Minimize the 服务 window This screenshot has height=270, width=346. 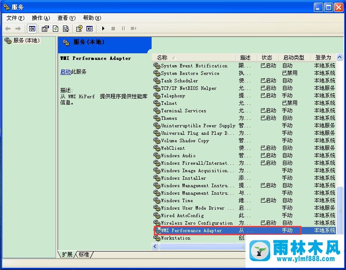(x=318, y=7)
